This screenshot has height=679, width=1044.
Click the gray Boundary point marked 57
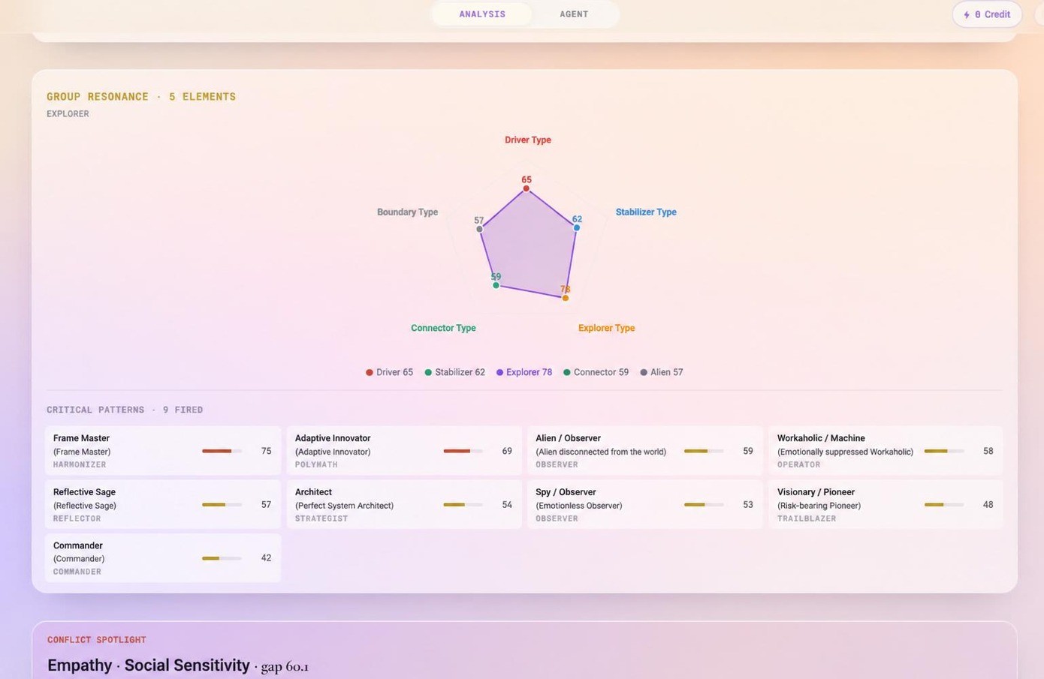[x=479, y=229]
